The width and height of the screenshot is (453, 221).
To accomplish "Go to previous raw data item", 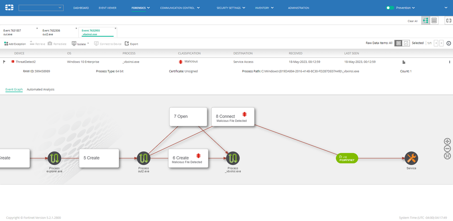I will coord(436,43).
